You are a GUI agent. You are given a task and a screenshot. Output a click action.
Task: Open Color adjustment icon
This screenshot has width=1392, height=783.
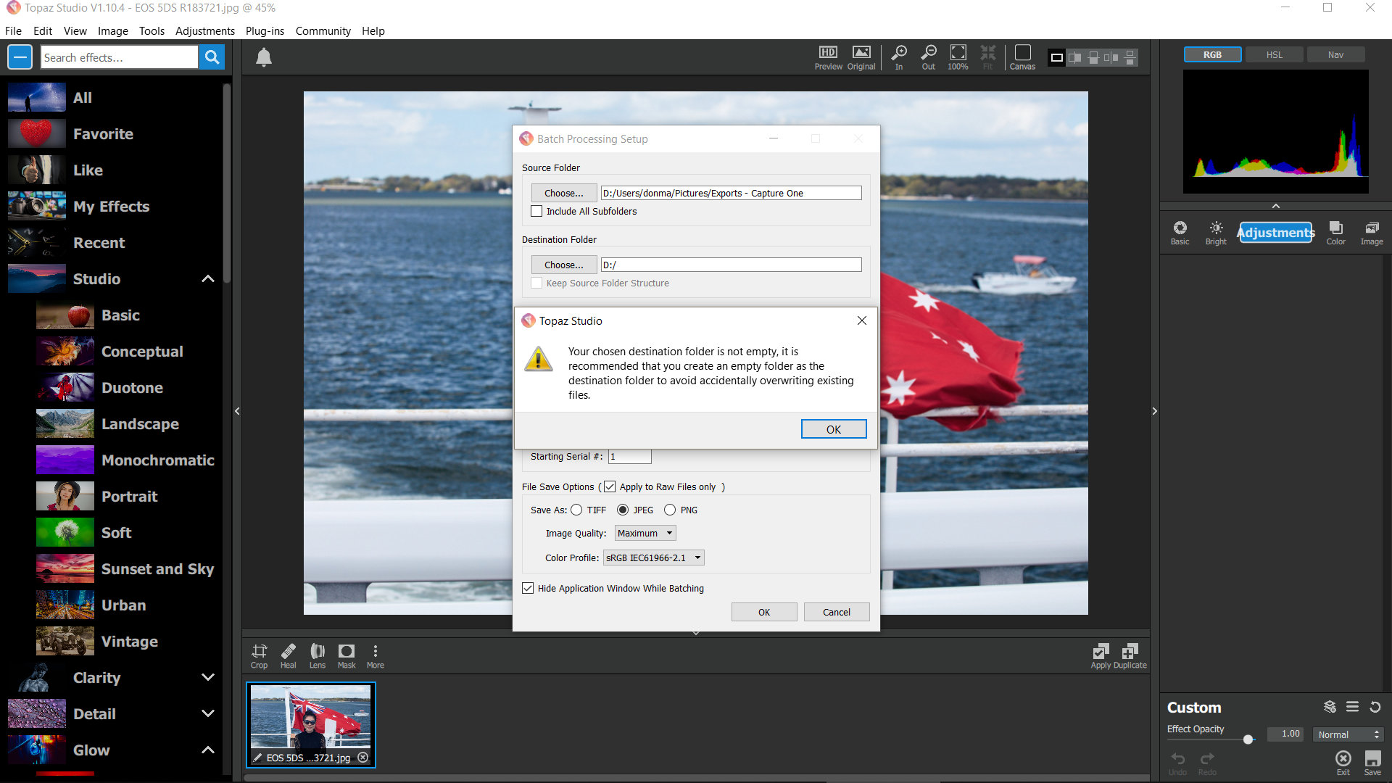[1336, 233]
